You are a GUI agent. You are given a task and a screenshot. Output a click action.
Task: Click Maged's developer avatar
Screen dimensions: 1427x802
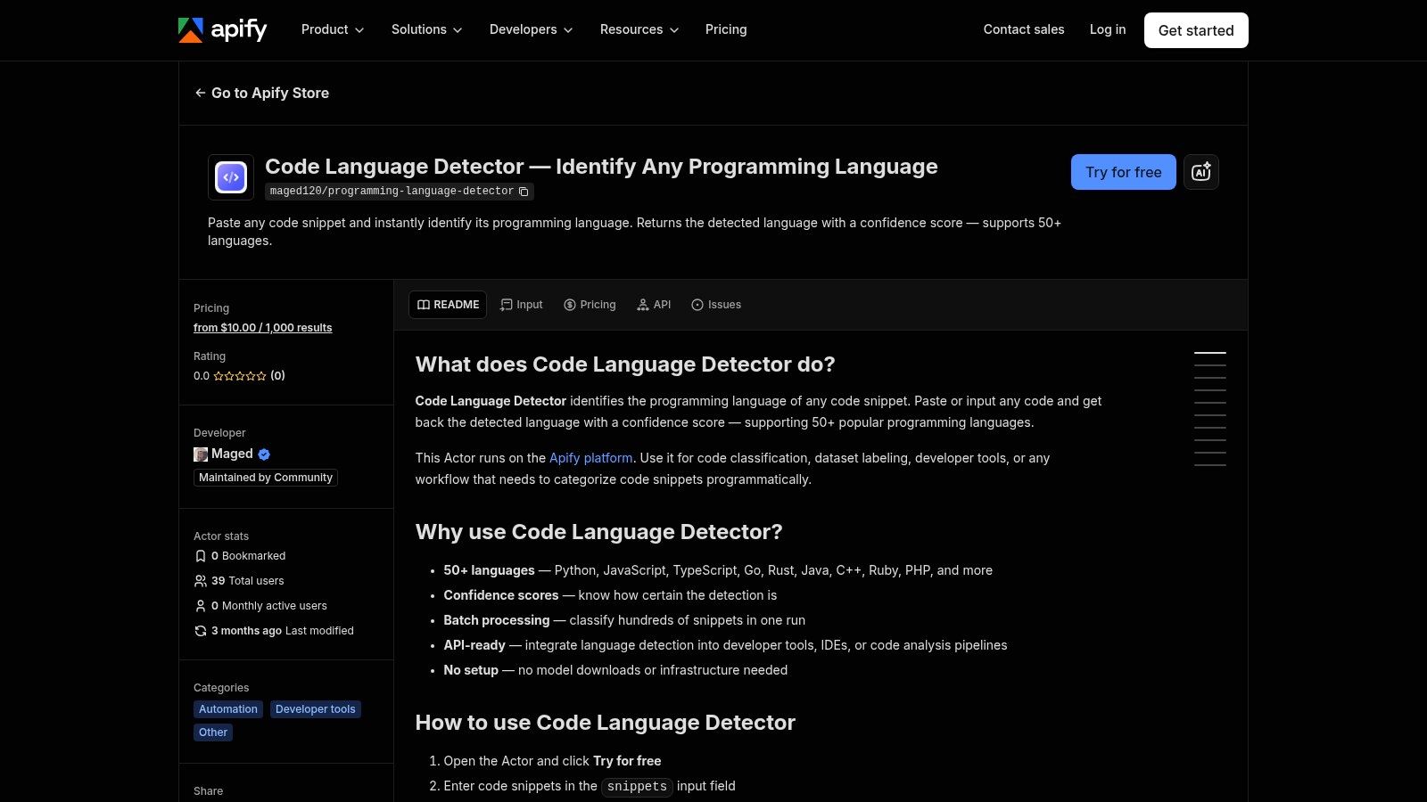(201, 454)
